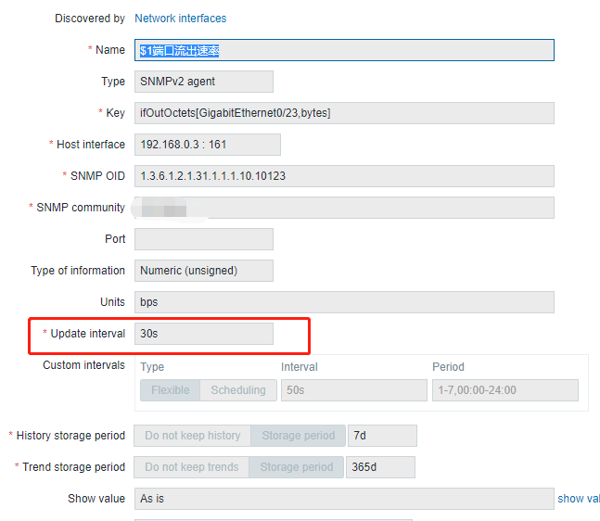
Task: Click the SNMP OID field
Action: tap(344, 176)
